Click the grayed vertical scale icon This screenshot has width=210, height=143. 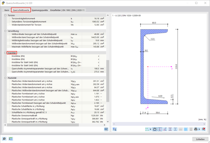[x=191, y=129]
